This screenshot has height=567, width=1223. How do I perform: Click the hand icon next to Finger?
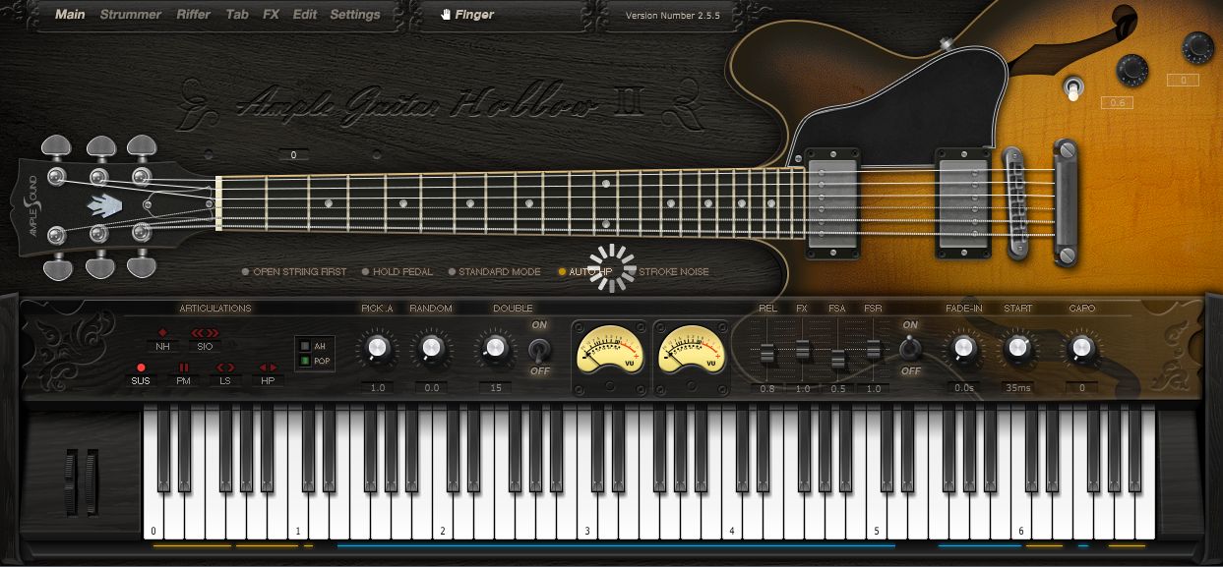(446, 15)
